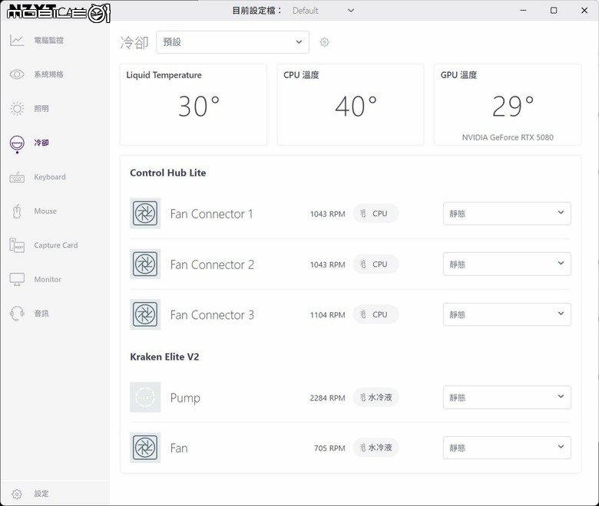Click Kraken Fan 水冷液 source chip
This screenshot has height=506, width=599.
pos(376,448)
